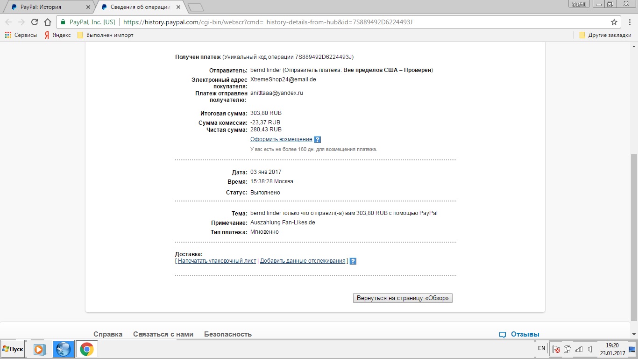Reload the current PayPal page
The height and width of the screenshot is (359, 638).
pos(34,22)
